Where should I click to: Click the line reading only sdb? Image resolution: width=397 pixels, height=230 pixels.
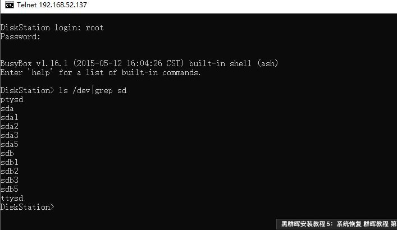tap(7, 153)
